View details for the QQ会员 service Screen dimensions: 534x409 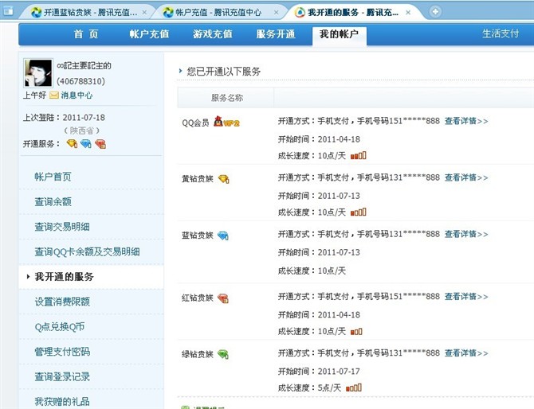pyautogui.click(x=466, y=121)
